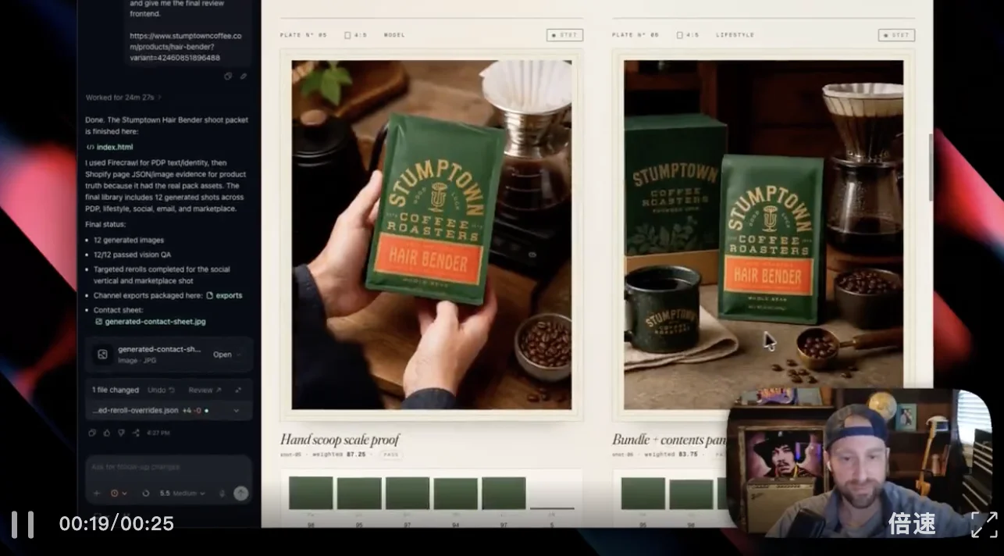The width and height of the screenshot is (1004, 556).
Task: Click the STET button on Plate 06
Action: click(896, 35)
